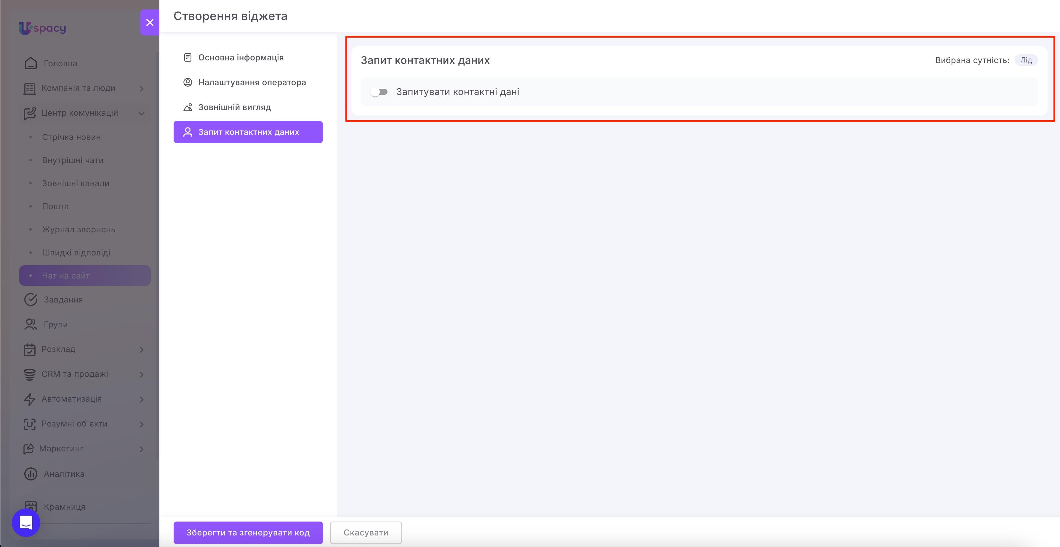Viewport: 1060px width, 547px height.
Task: Click the Зовнішній вигляд appearance icon
Action: 188,107
